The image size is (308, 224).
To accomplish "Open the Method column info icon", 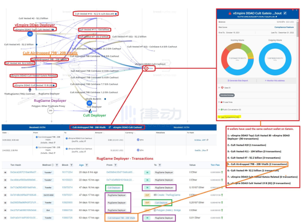I will click(x=53, y=165).
